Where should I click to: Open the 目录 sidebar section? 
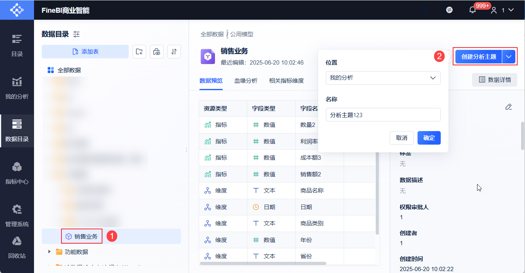pos(17,46)
